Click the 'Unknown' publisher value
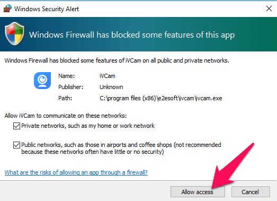 pos(111,87)
